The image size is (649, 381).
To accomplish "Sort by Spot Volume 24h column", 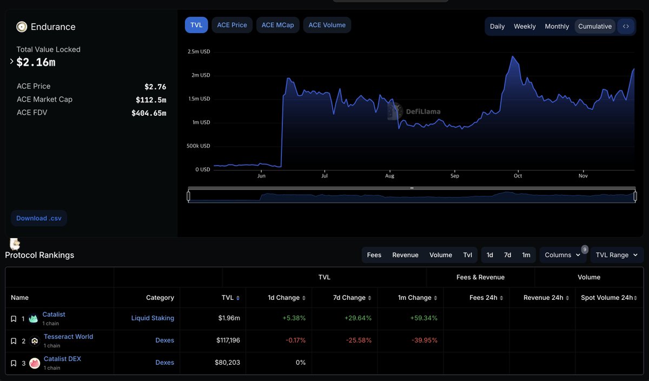I will [x=637, y=298].
